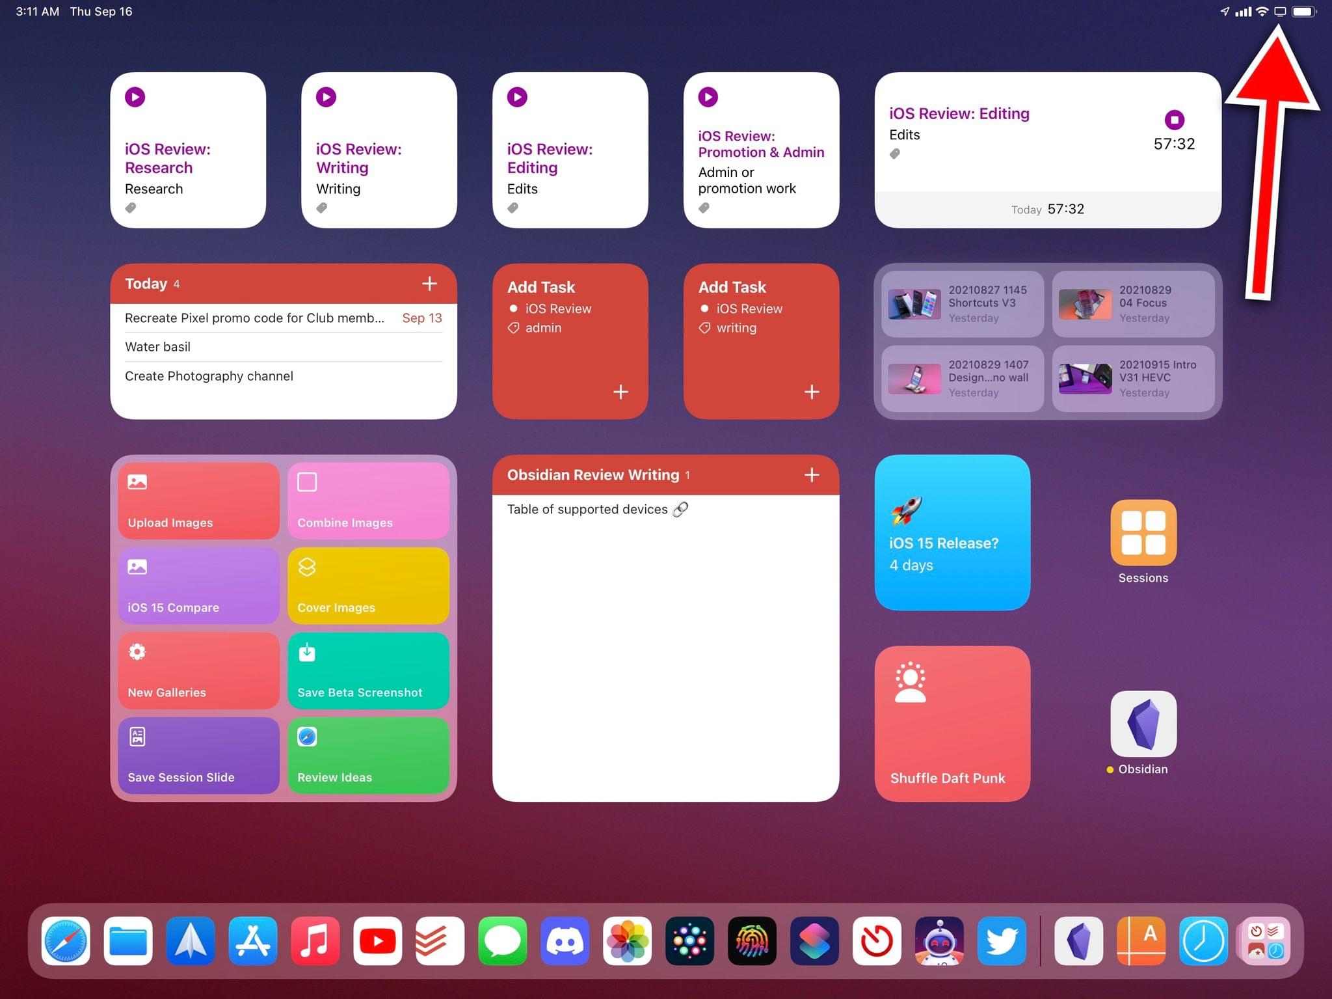1332x999 pixels.
Task: Add an iOS Review writing task
Action: point(812,392)
